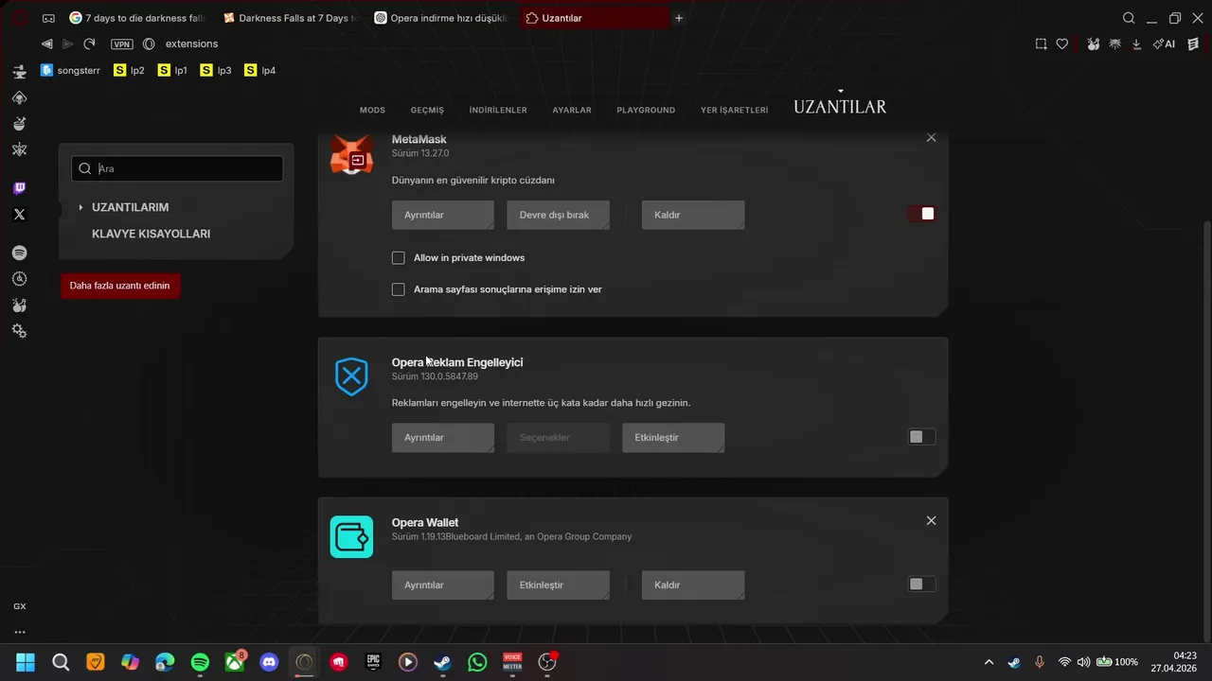Open Spotify in the Opera sidebar
The width and height of the screenshot is (1212, 681).
pos(19,253)
